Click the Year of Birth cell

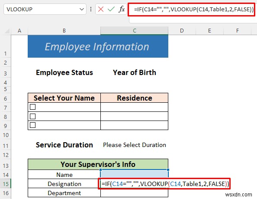click(x=135, y=72)
